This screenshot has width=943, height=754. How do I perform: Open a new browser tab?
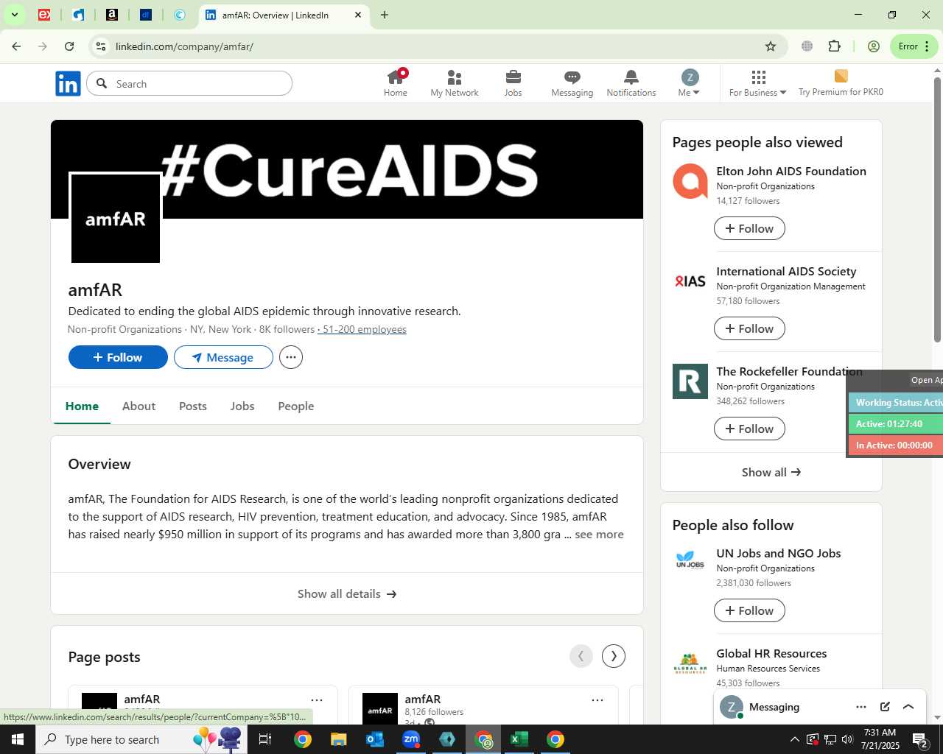tap(385, 15)
